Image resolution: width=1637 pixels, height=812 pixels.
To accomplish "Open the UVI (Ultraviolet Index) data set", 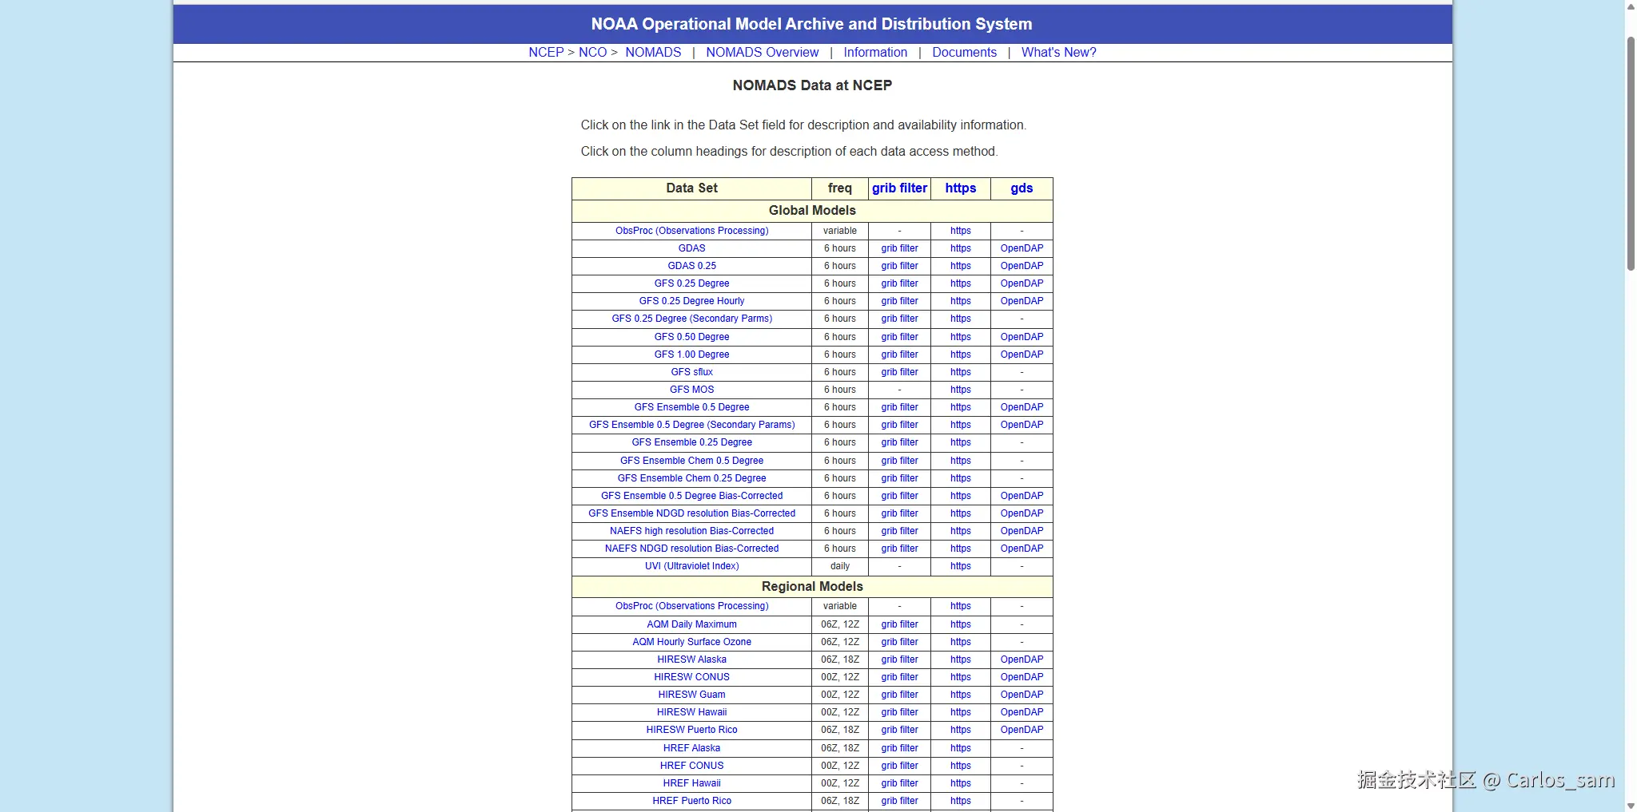I will (x=692, y=566).
